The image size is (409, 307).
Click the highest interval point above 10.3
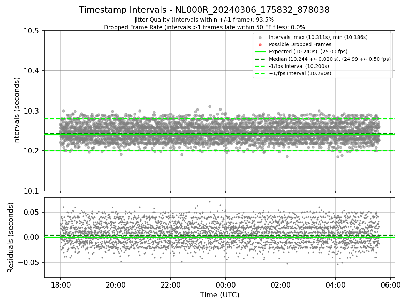(x=210, y=106)
